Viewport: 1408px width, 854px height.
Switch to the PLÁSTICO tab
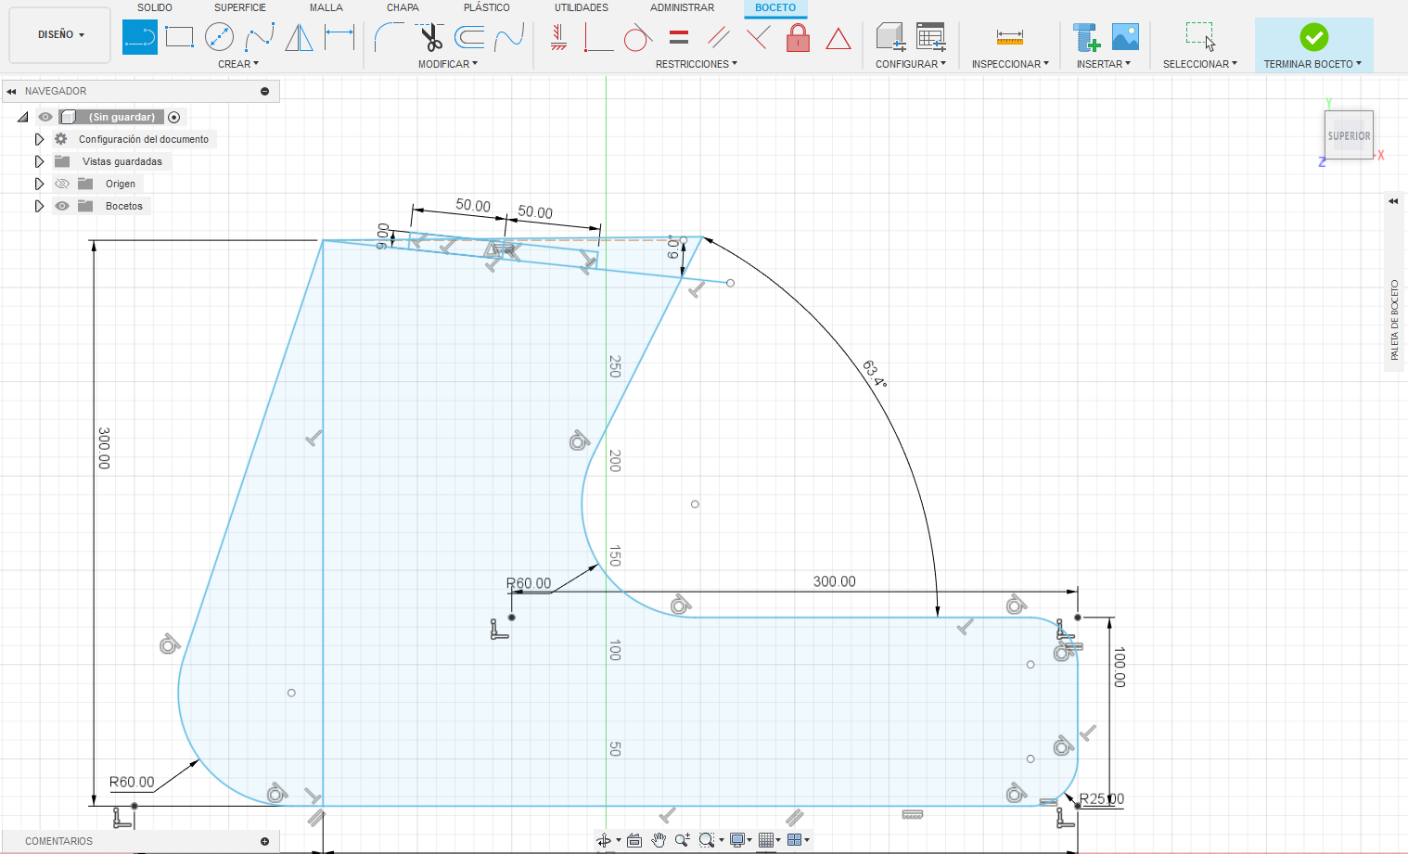coord(487,7)
